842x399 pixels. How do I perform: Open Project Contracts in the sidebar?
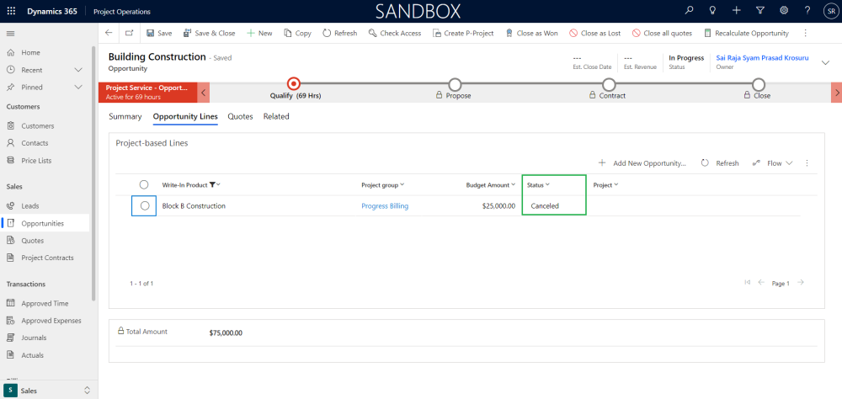click(x=47, y=258)
